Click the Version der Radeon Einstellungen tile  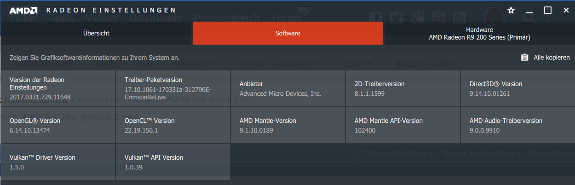[x=57, y=88]
